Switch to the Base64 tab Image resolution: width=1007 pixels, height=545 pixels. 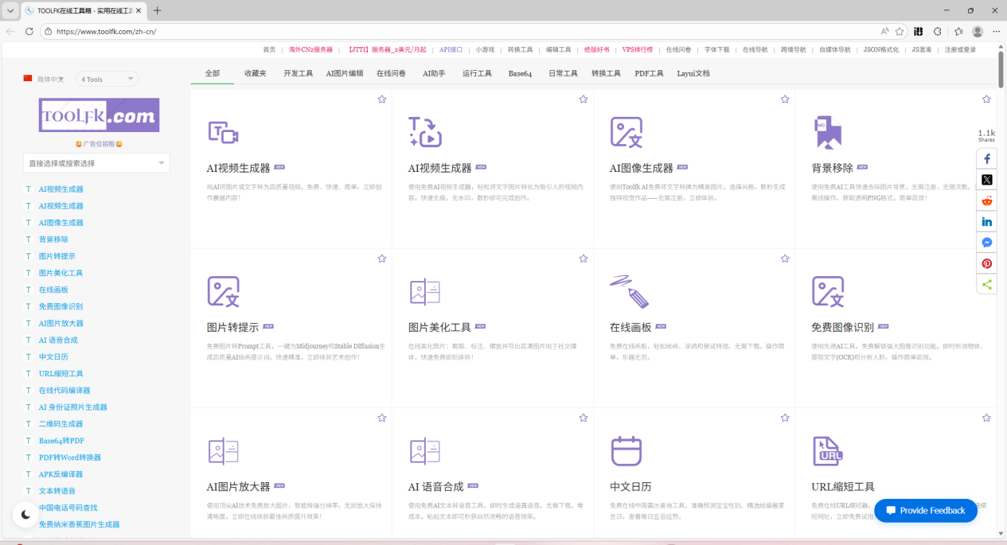[520, 73]
